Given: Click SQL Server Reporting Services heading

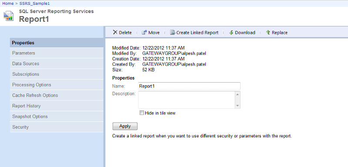Looking at the screenshot, I should click(57, 11).
